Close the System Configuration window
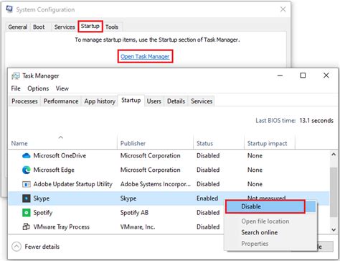Screen dimensions: 340x261 (283, 9)
